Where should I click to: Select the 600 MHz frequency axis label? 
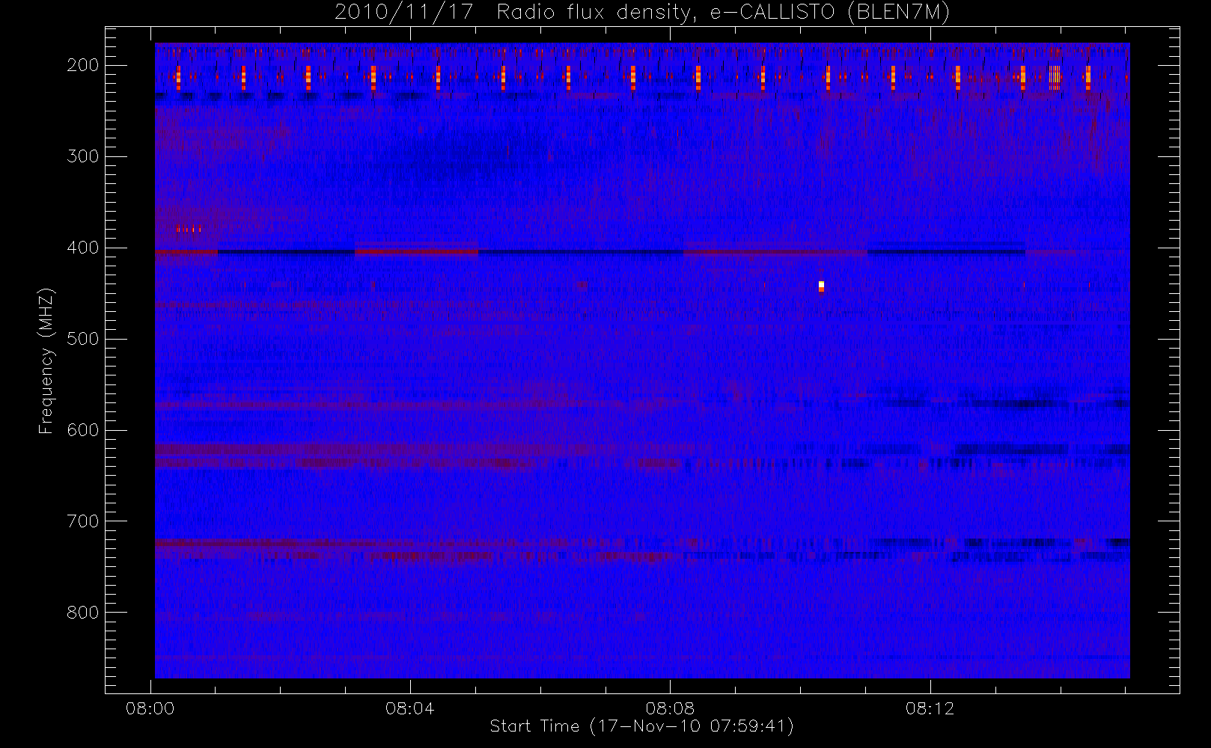pyautogui.click(x=82, y=430)
